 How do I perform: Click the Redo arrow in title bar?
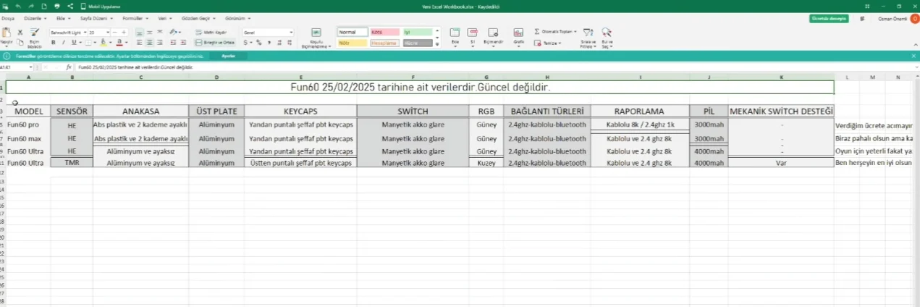[x=31, y=7]
